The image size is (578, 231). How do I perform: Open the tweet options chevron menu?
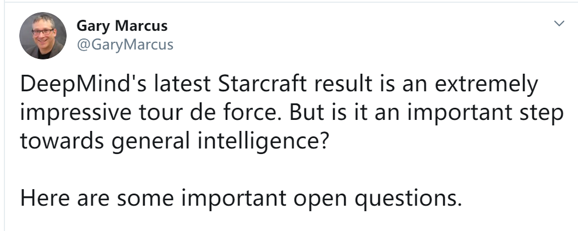[559, 24]
